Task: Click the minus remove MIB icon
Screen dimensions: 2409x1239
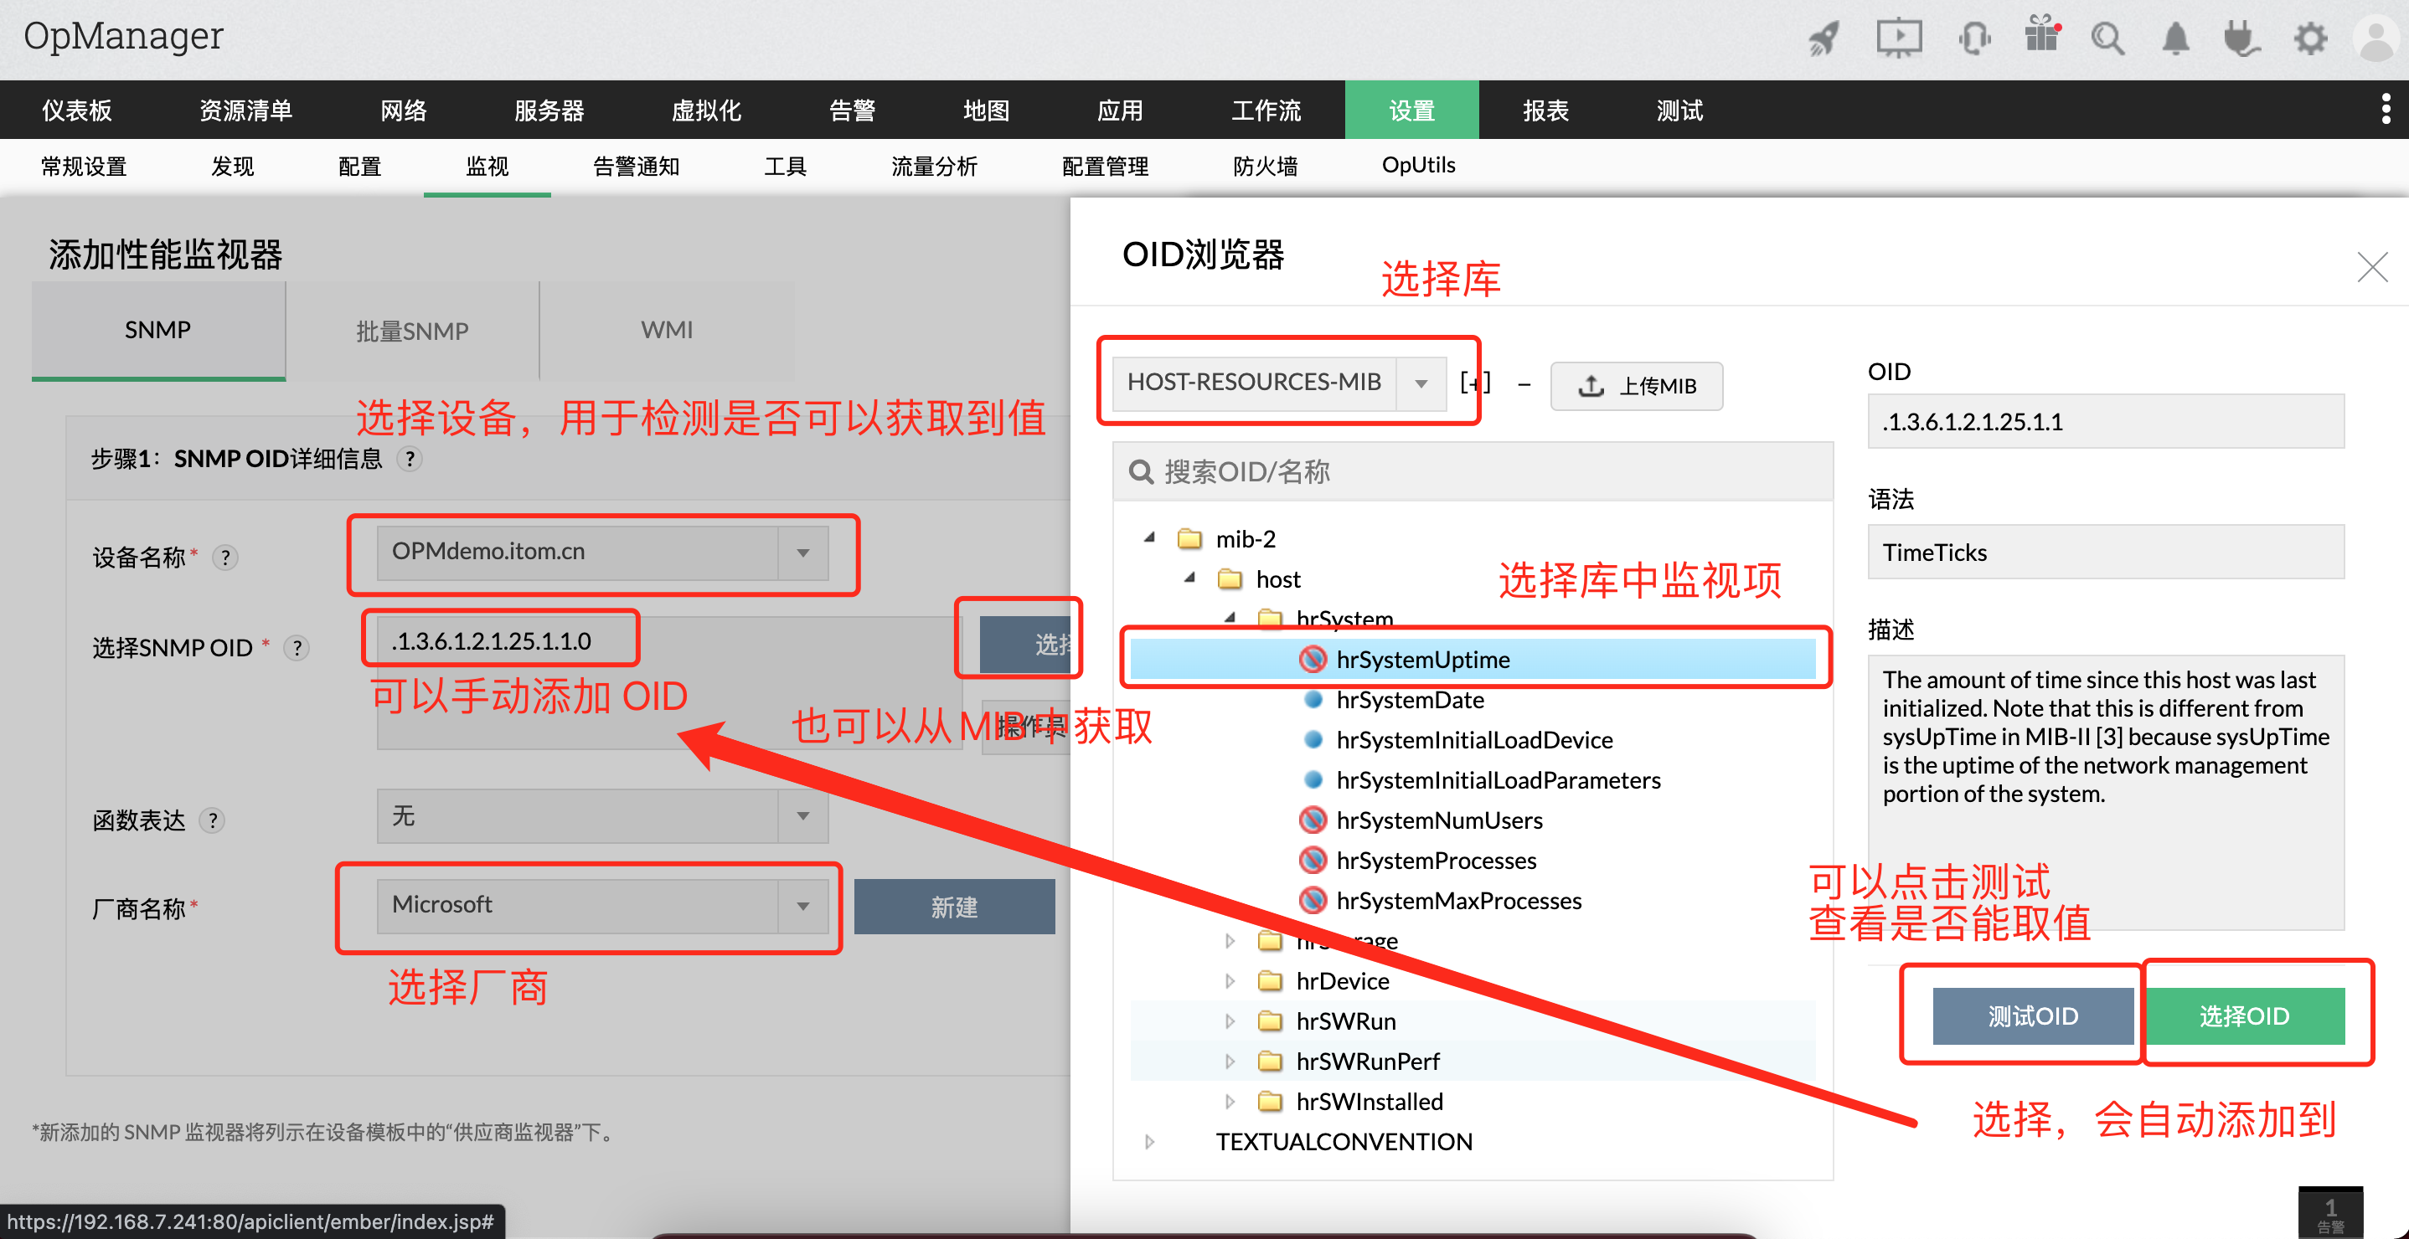Action: click(x=1524, y=384)
